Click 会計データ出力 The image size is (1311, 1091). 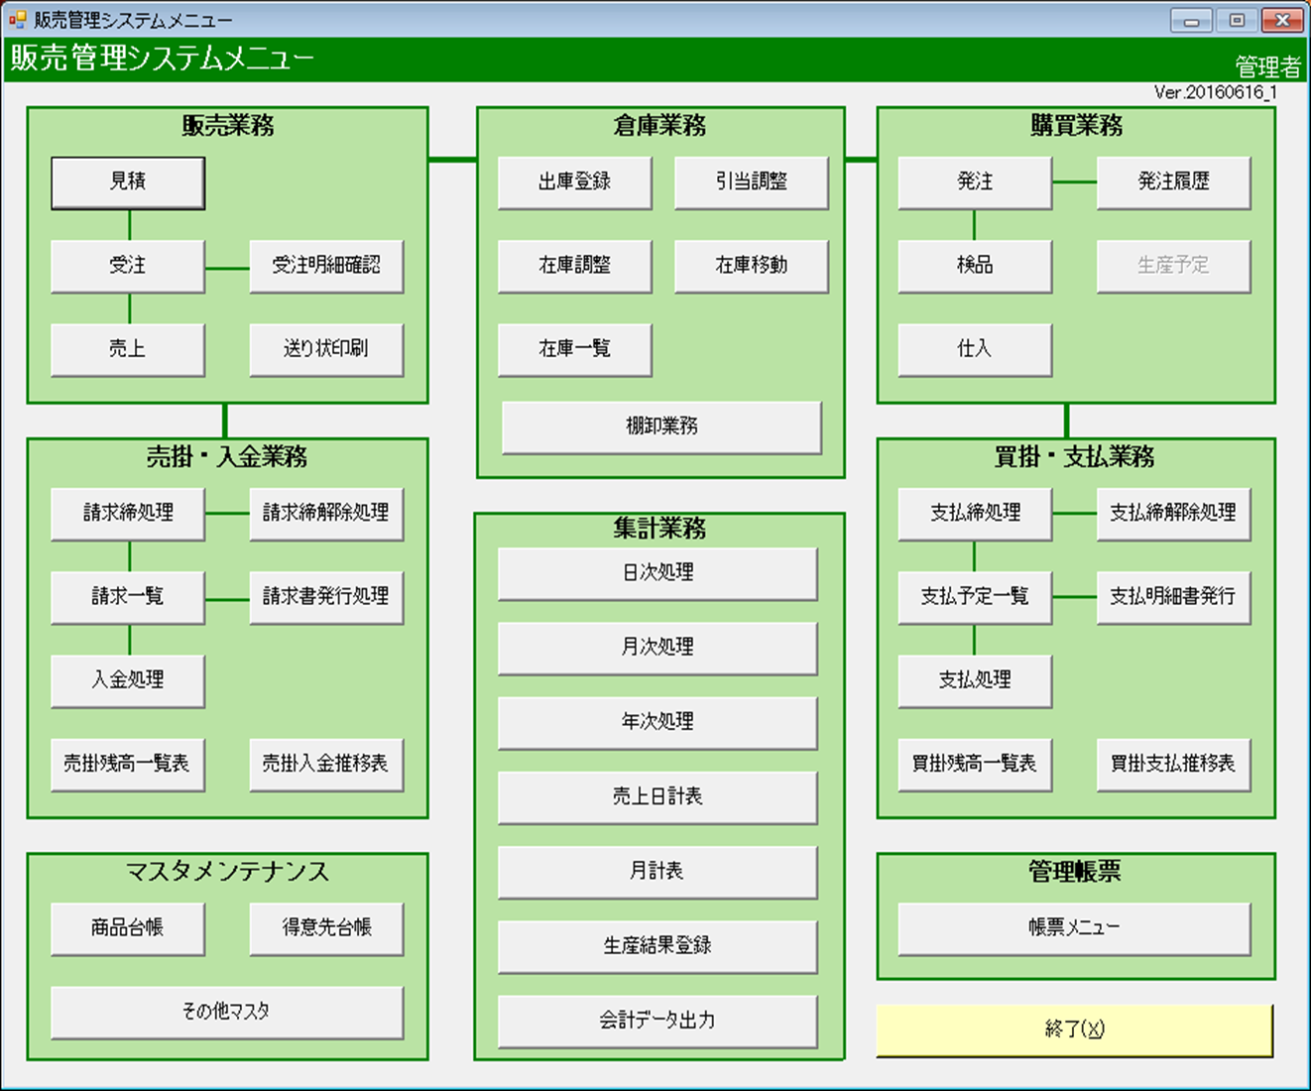[657, 1021]
